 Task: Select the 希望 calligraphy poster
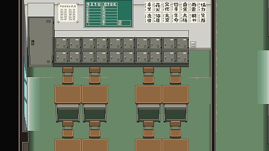click(149, 7)
